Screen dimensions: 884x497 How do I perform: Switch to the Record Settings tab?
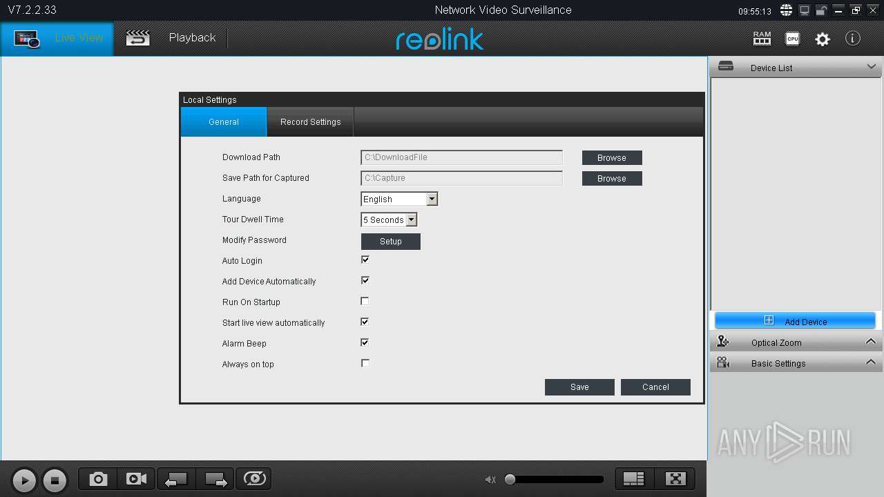[x=311, y=121]
